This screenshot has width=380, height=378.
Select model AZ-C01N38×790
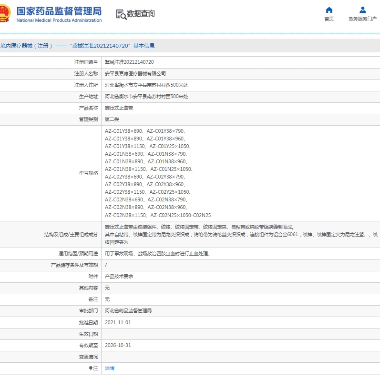coord(167,154)
